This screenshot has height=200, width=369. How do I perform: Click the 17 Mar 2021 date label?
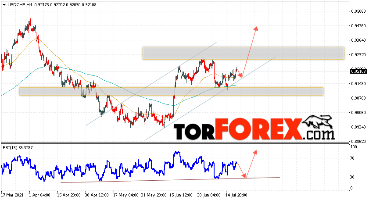tap(12, 195)
